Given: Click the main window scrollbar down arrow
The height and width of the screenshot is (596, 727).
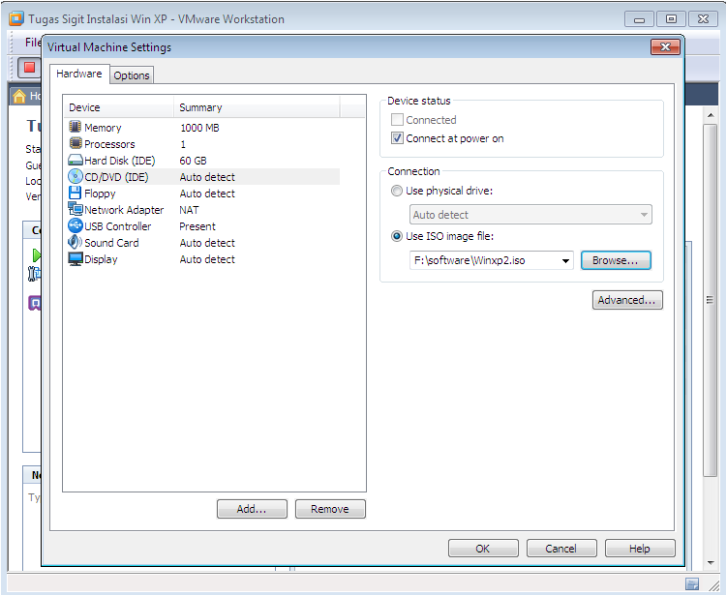Looking at the screenshot, I should point(711,563).
